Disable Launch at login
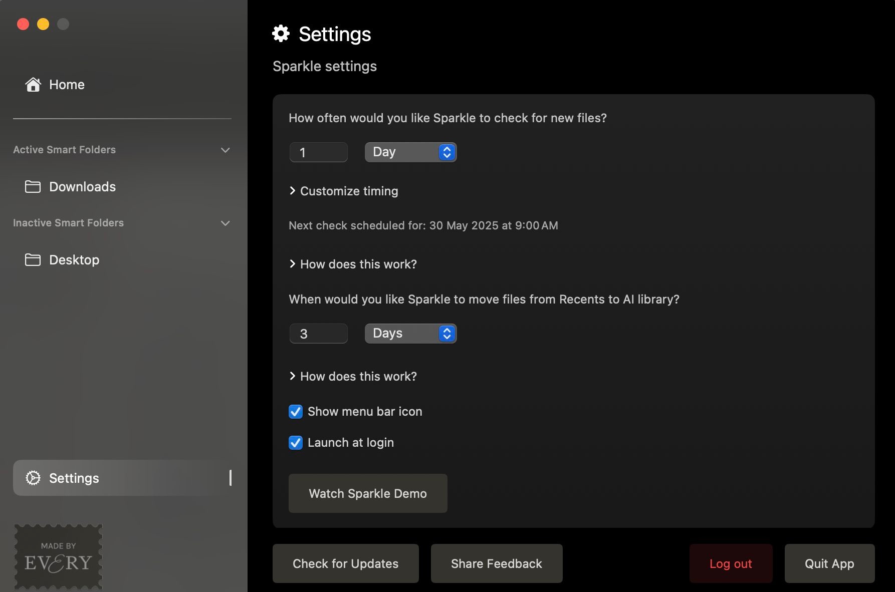Image resolution: width=895 pixels, height=592 pixels. point(295,443)
